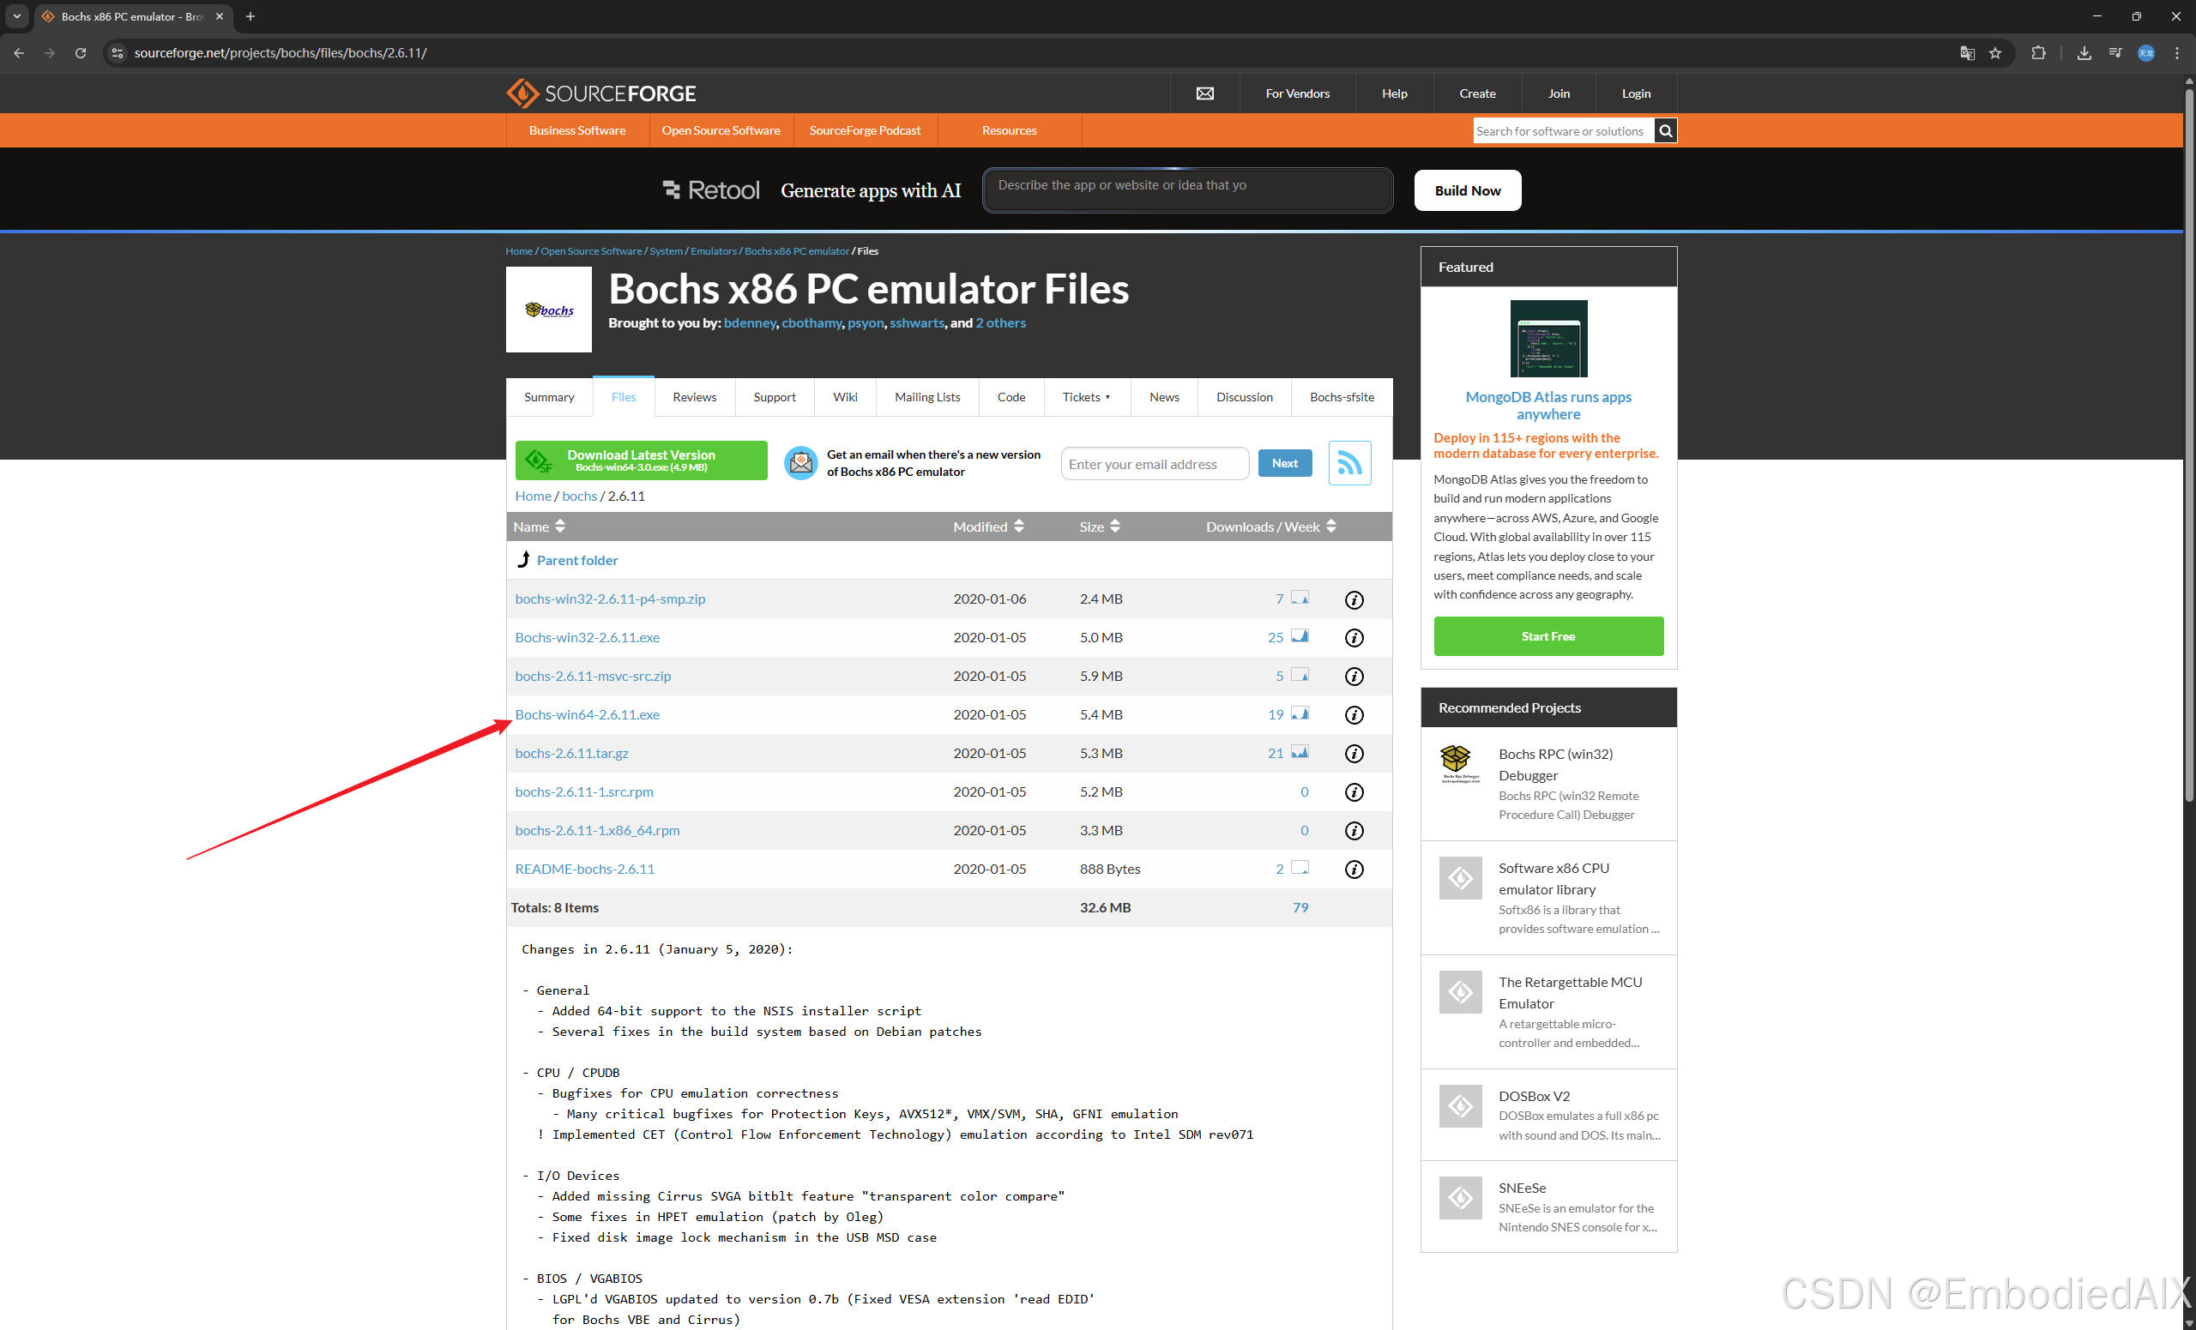Open the Resources menu
2196x1330 pixels.
1009,131
